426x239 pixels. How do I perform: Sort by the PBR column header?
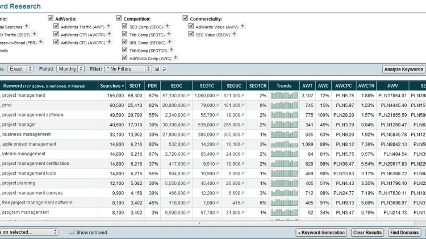(152, 86)
